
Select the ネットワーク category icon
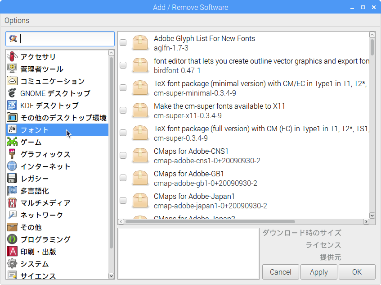tap(12, 215)
